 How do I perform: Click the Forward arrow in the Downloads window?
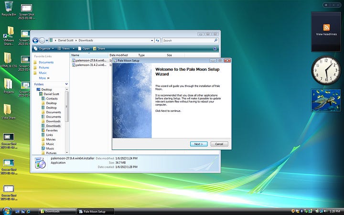[42, 40]
